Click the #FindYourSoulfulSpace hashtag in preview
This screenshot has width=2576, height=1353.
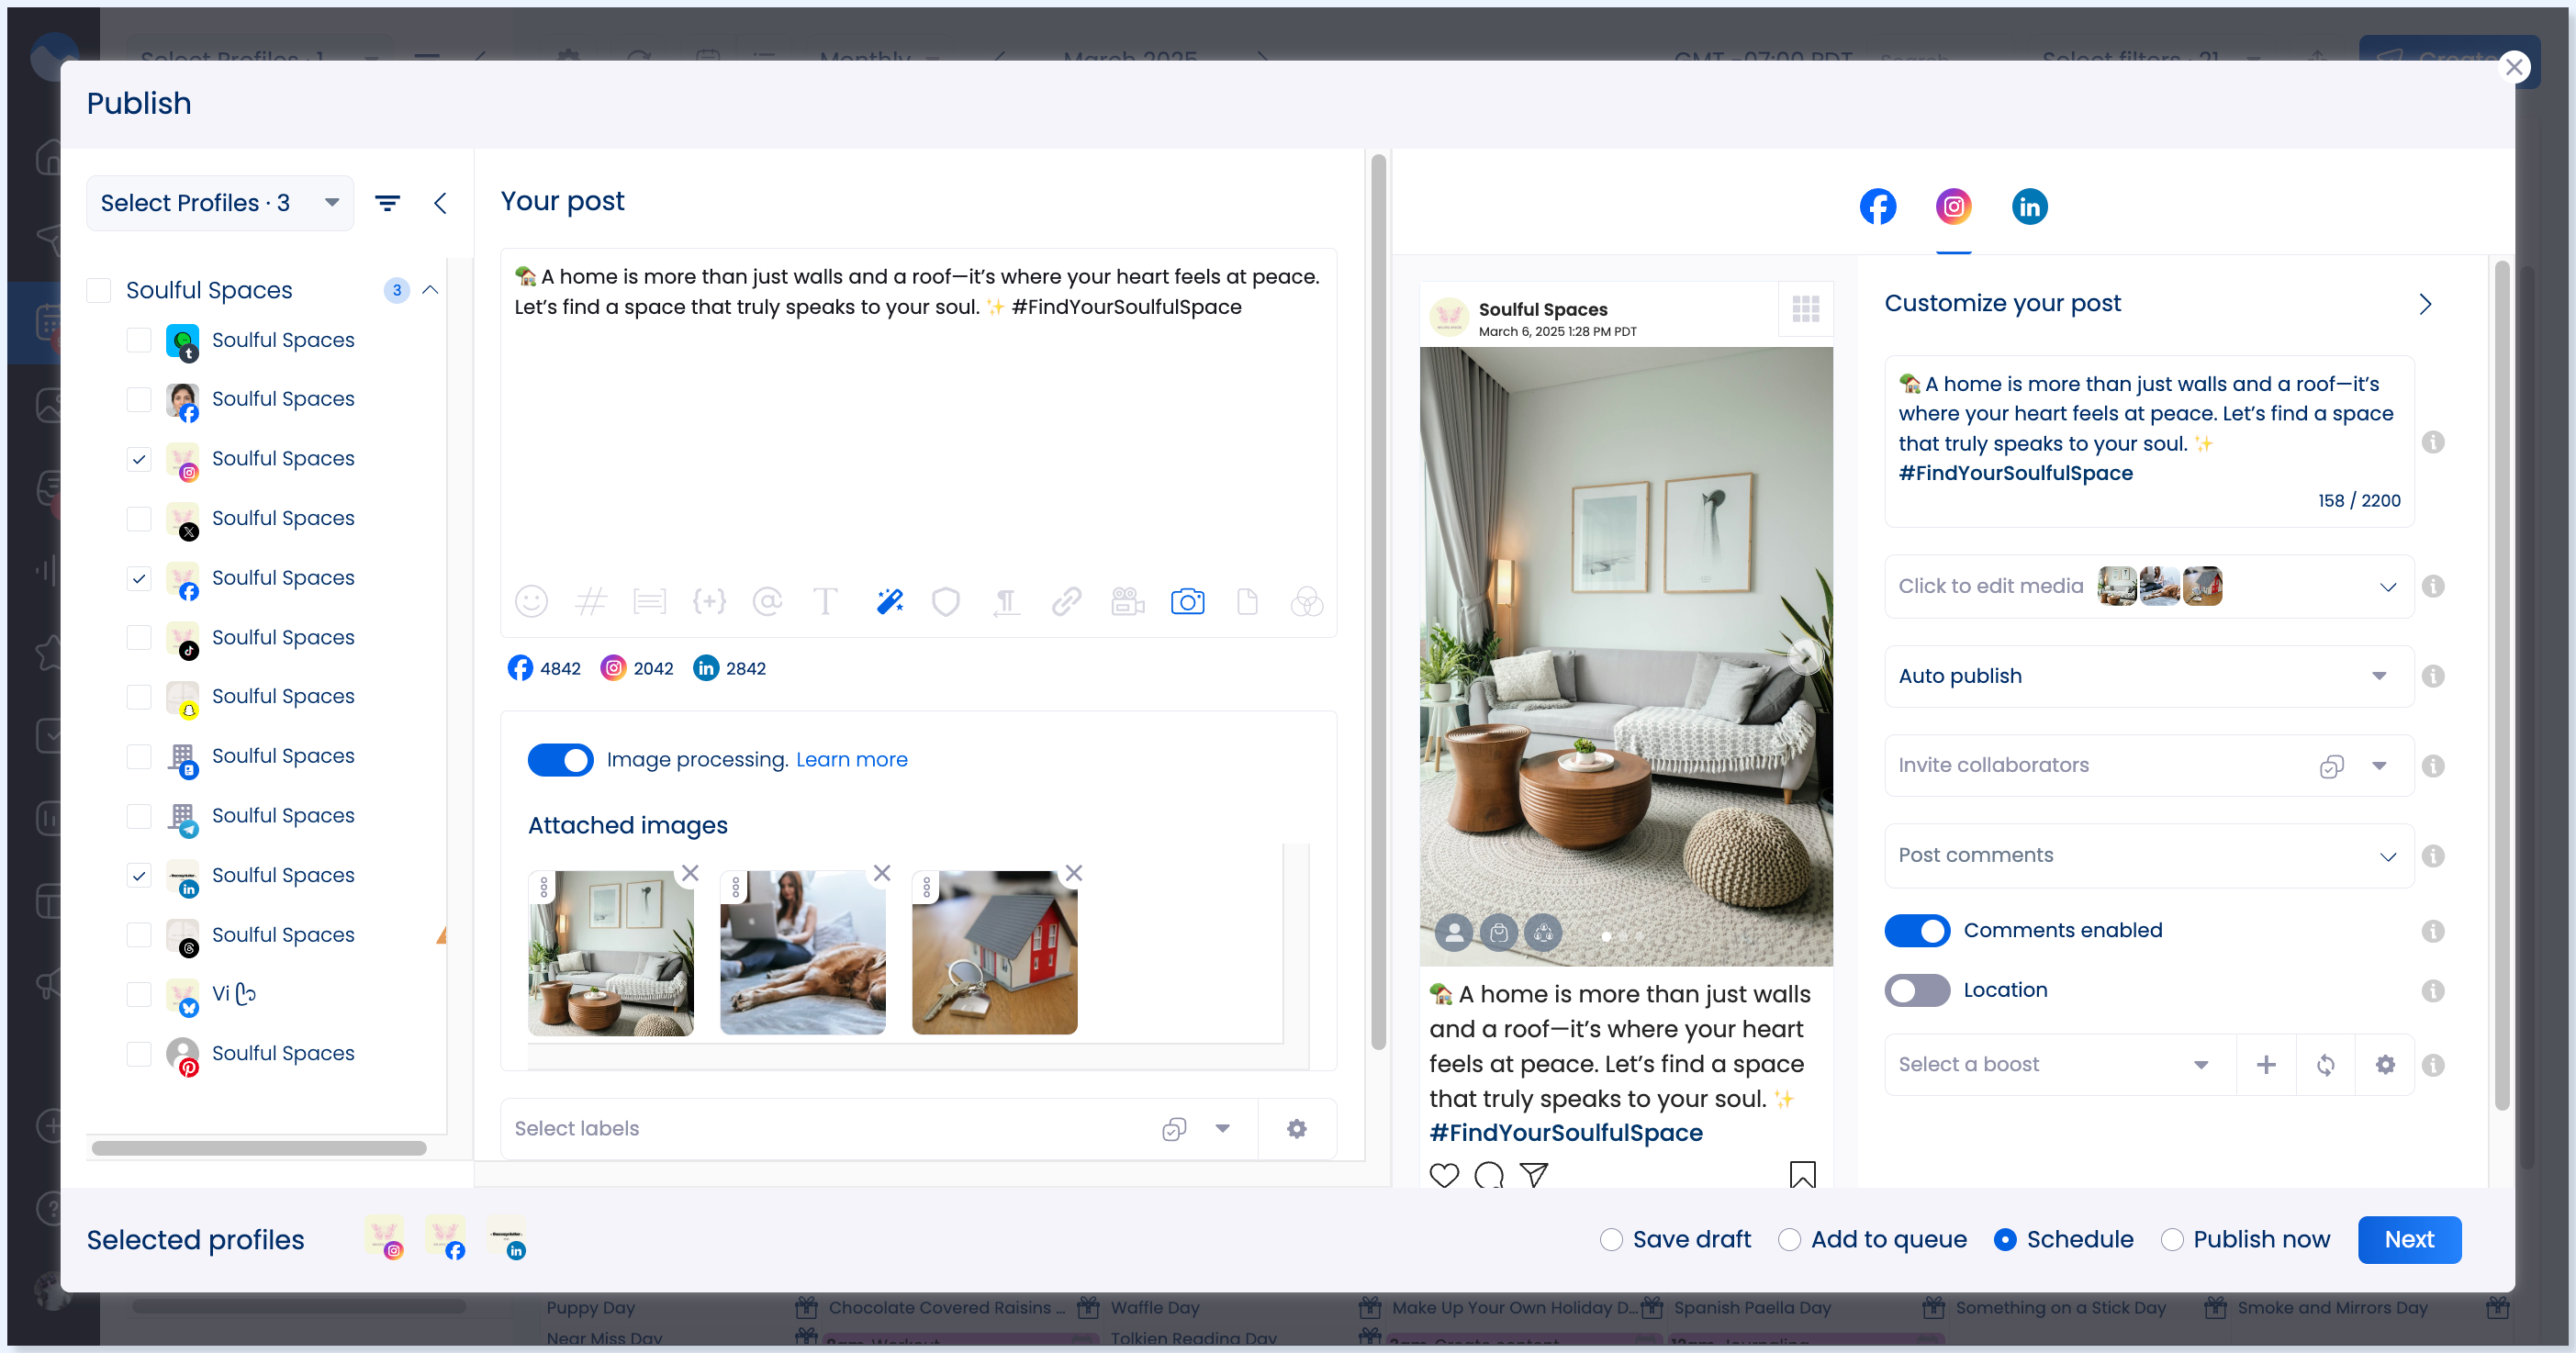(1565, 1133)
